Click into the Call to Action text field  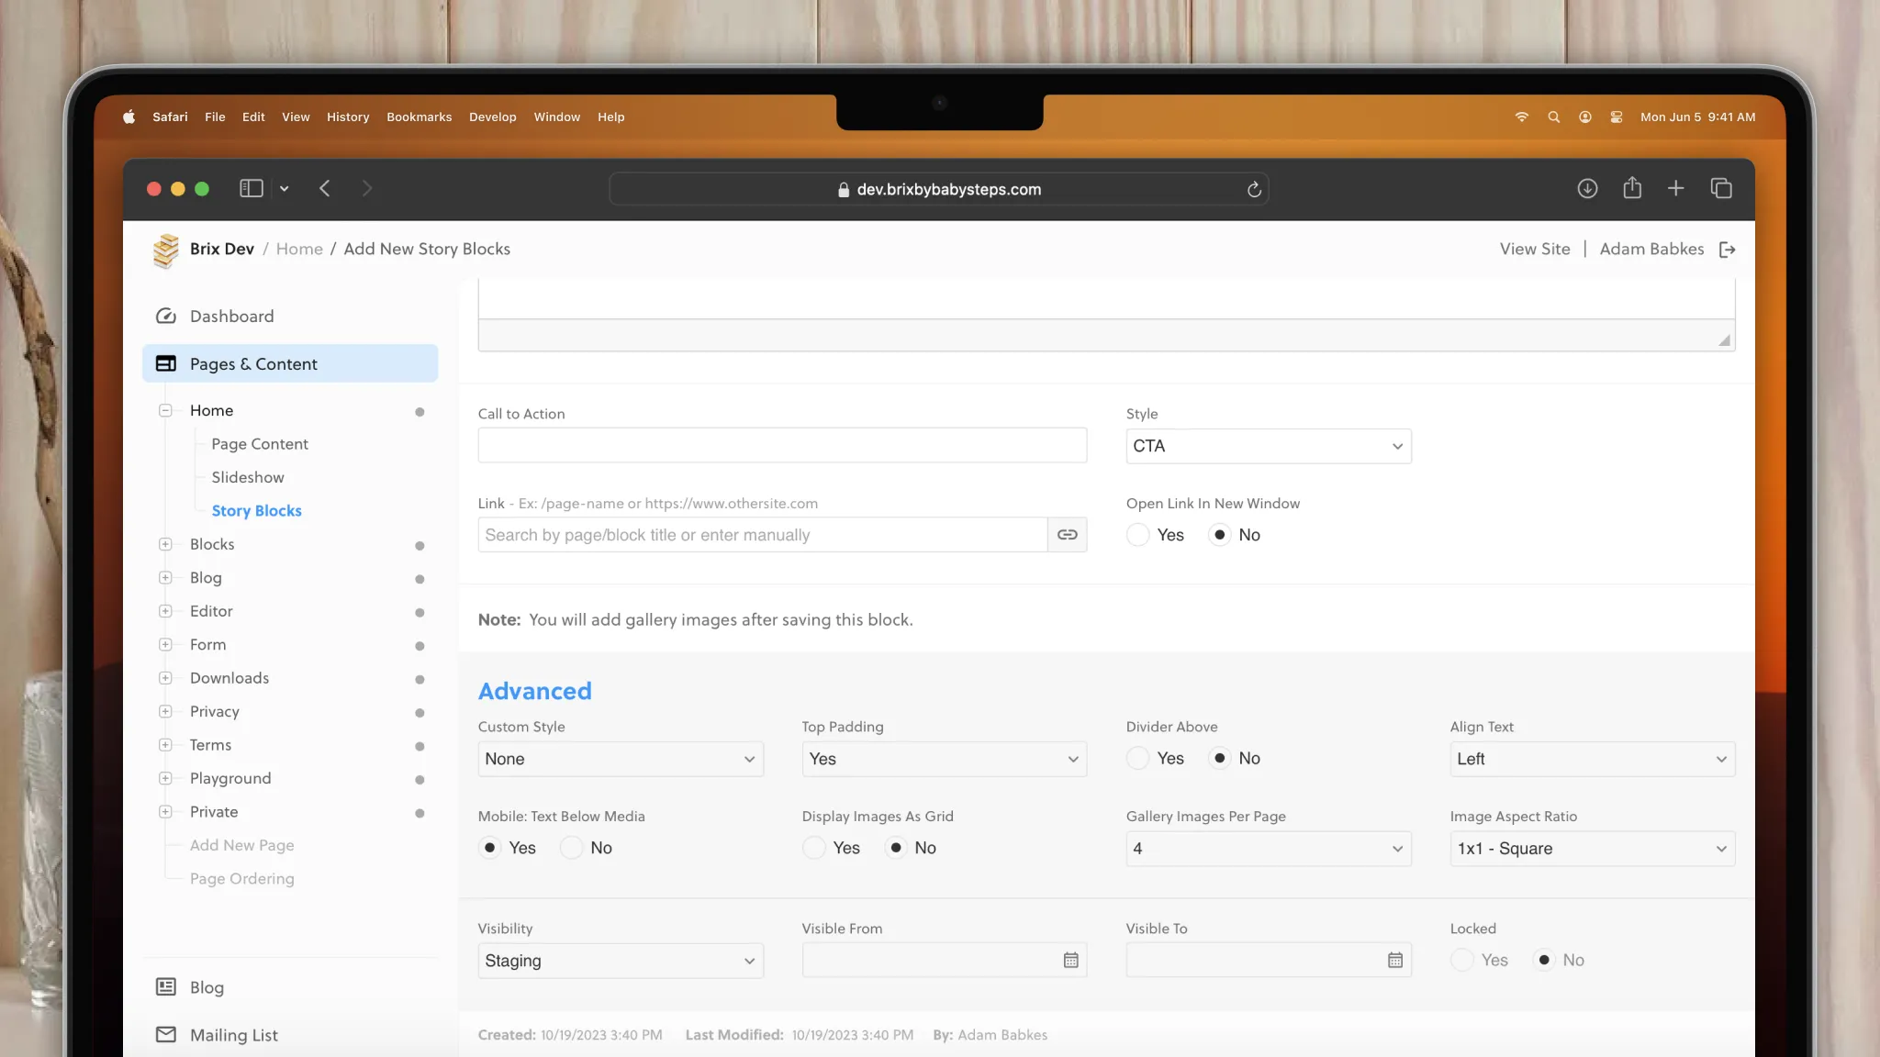click(x=781, y=445)
